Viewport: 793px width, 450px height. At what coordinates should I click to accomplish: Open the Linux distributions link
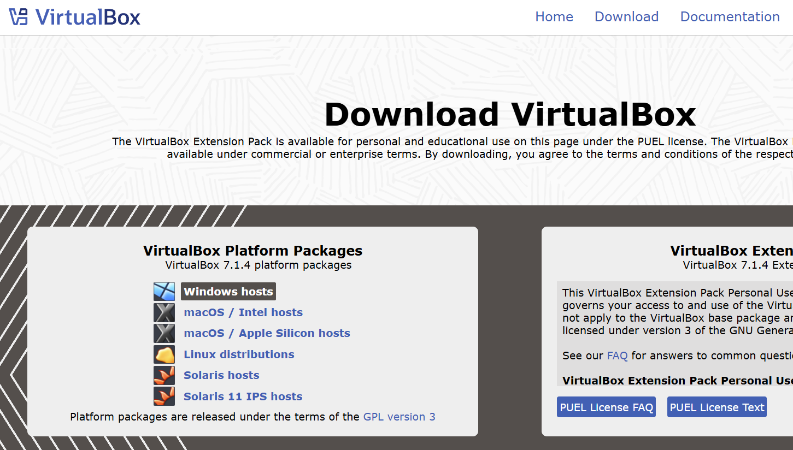pos(239,354)
